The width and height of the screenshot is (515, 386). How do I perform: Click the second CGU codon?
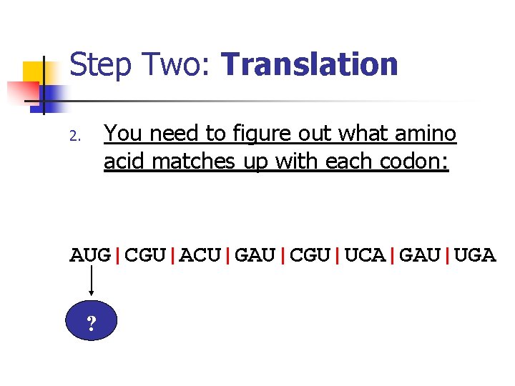click(310, 255)
